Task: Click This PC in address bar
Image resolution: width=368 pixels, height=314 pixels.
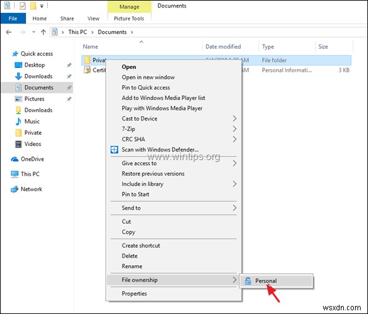Action: pyautogui.click(x=77, y=32)
